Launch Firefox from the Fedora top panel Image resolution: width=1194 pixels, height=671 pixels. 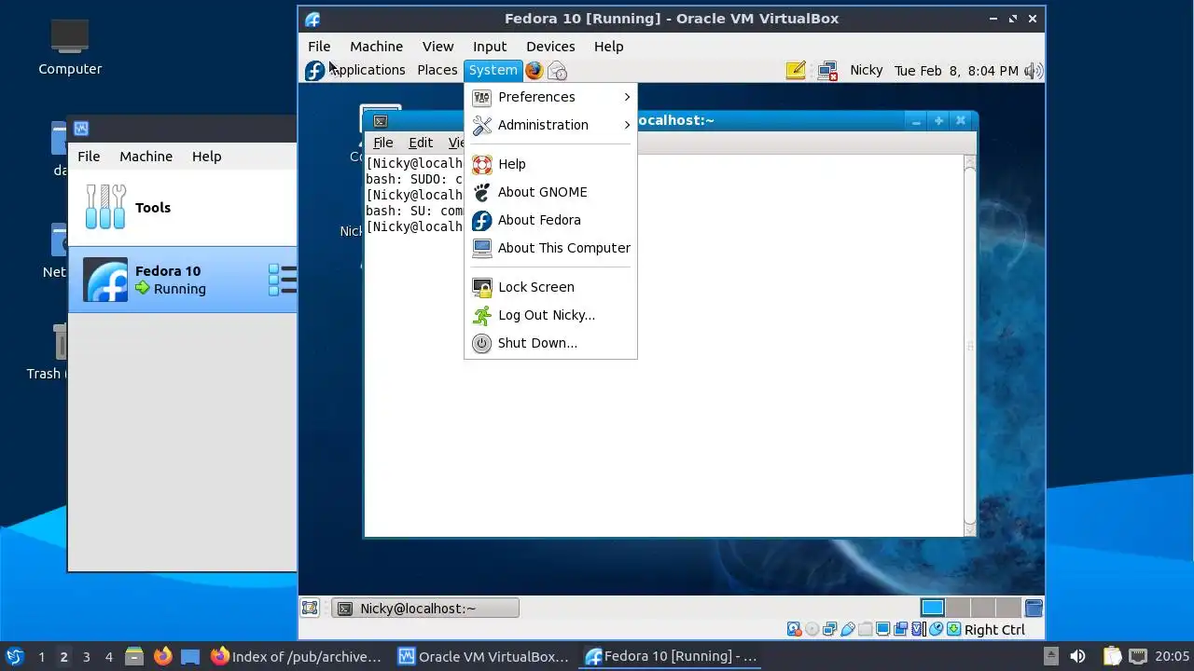tap(535, 70)
